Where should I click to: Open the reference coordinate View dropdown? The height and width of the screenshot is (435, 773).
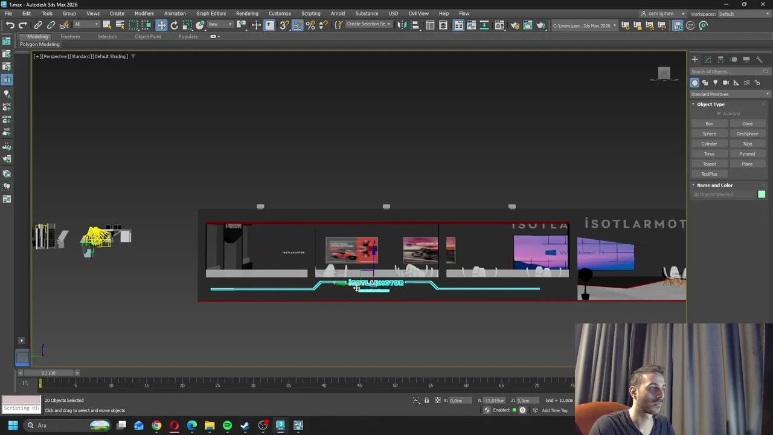(220, 25)
